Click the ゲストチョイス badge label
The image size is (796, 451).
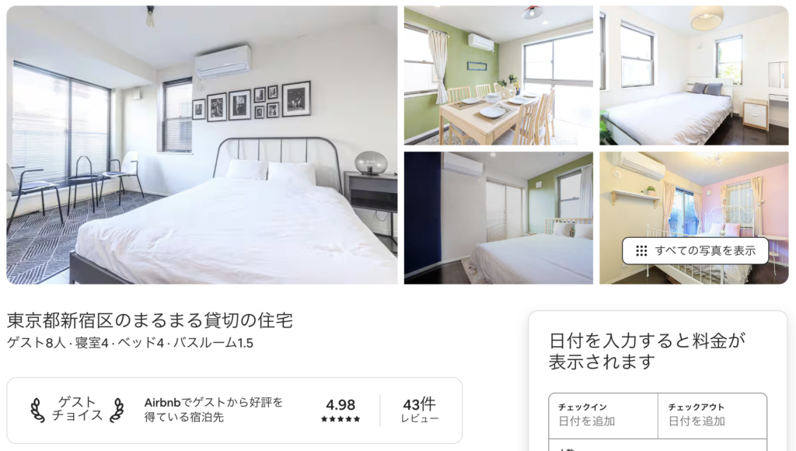point(77,409)
